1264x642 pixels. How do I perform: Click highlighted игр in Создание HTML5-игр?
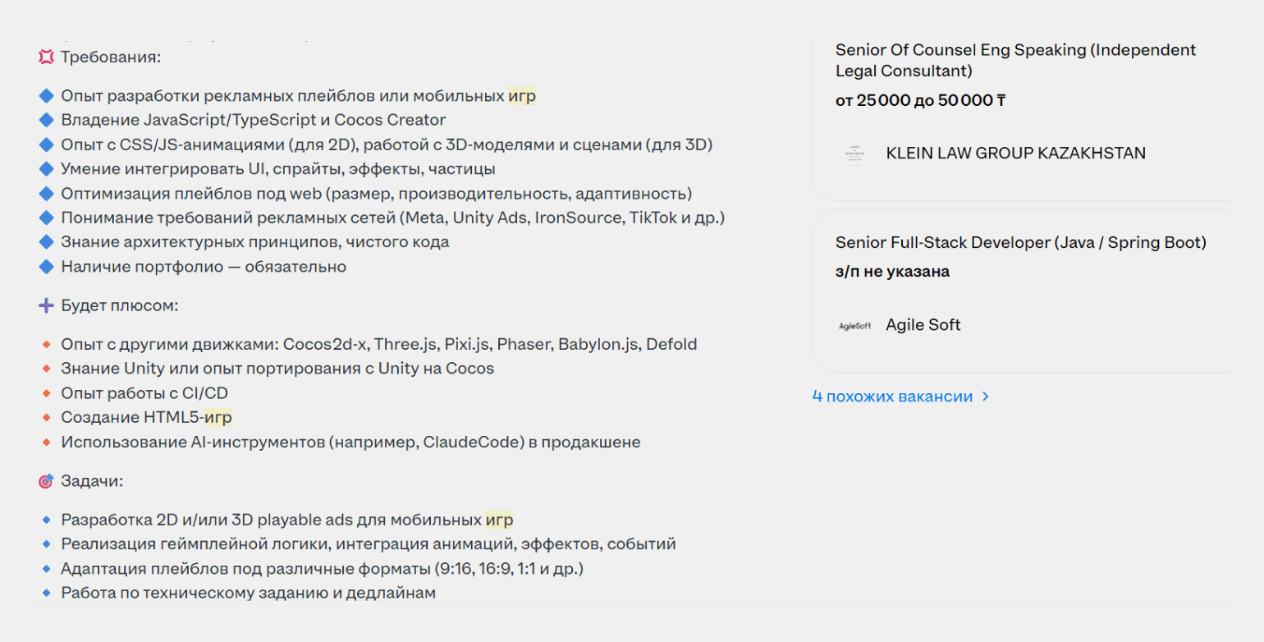click(218, 418)
